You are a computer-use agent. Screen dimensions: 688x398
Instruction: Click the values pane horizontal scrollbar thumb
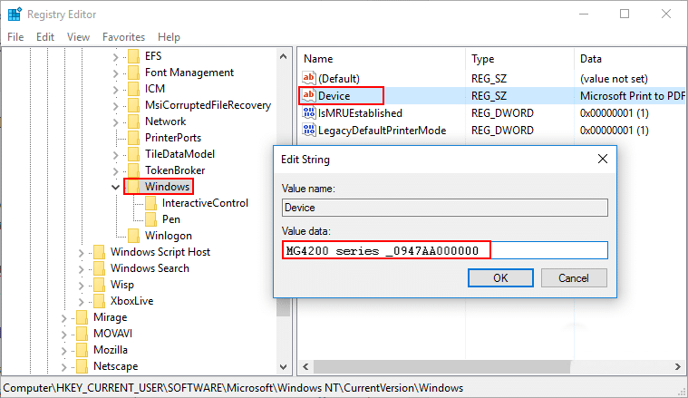coord(441,366)
